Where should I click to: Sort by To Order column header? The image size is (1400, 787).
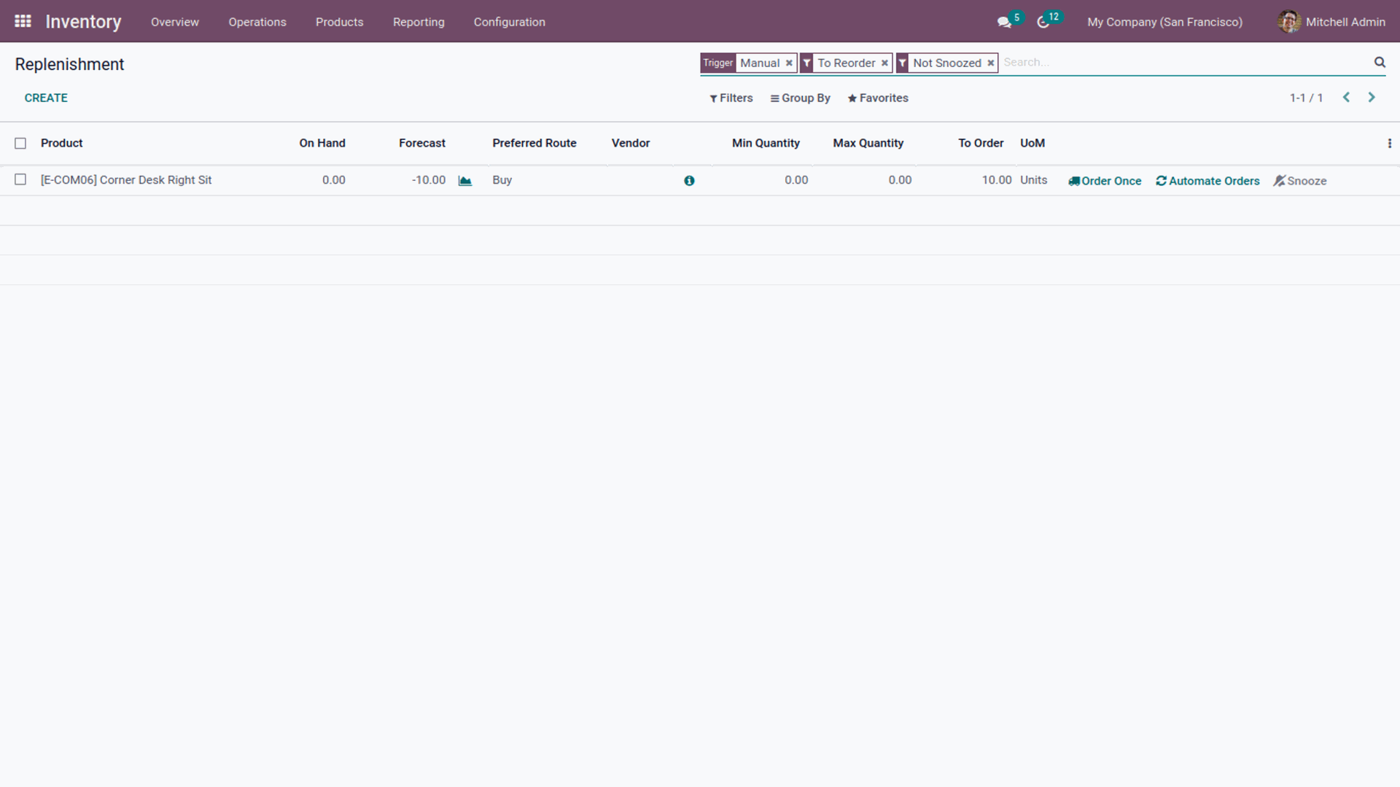coord(981,143)
